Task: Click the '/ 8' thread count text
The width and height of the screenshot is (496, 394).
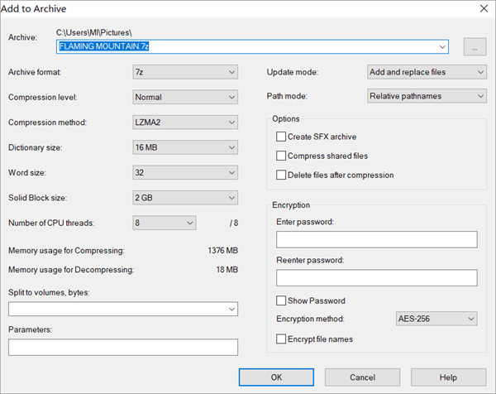Action: [234, 223]
